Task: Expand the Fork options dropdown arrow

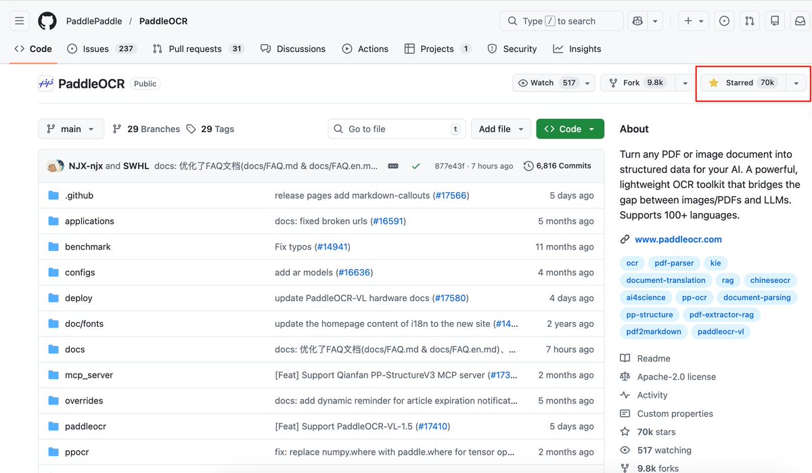Action: click(x=685, y=83)
